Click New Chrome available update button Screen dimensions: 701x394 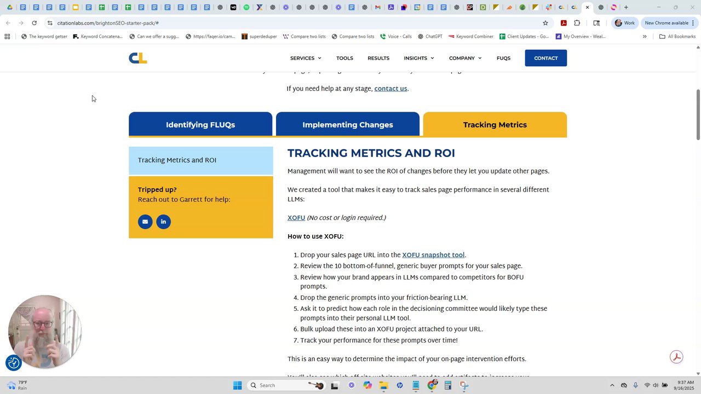point(666,23)
